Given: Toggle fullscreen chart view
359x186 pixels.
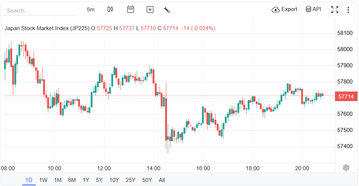Looking at the screenshot, I should point(335,10).
